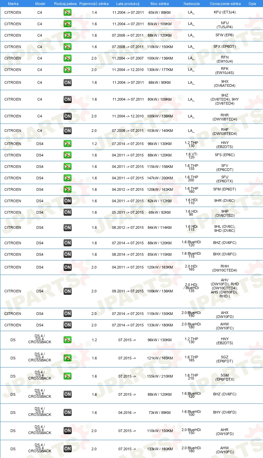Click the Moc silnika column header
The image size is (263, 458).
(x=160, y=4)
